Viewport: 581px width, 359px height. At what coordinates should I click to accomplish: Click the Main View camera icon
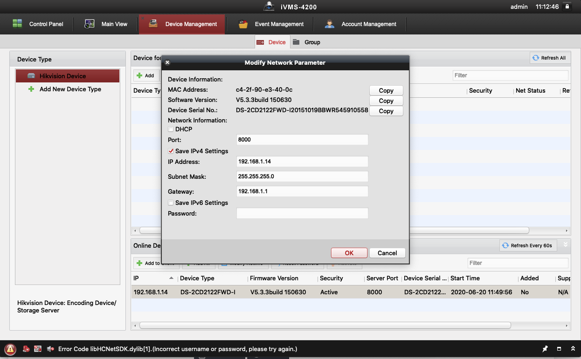[x=90, y=24]
